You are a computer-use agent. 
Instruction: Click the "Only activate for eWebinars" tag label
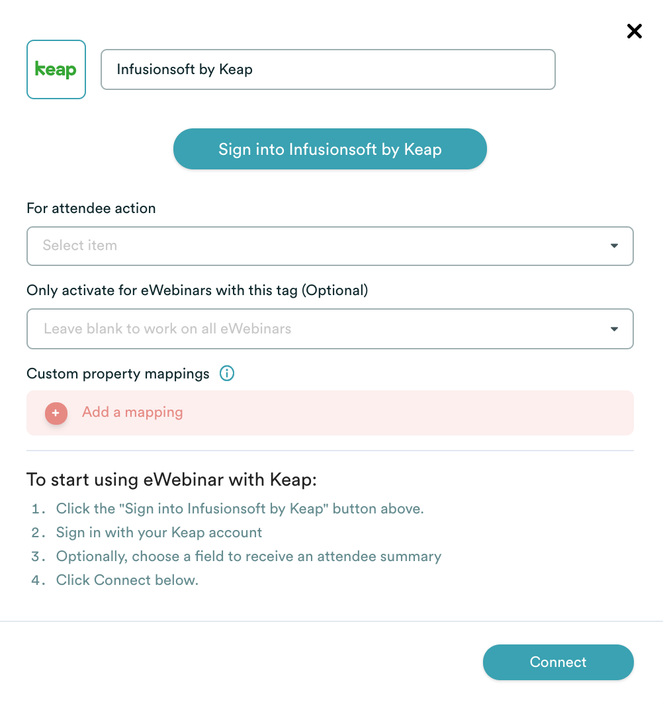click(x=197, y=290)
